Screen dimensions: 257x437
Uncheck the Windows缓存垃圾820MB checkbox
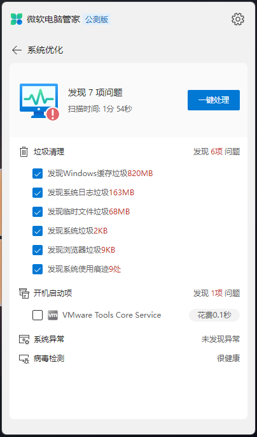tap(38, 174)
